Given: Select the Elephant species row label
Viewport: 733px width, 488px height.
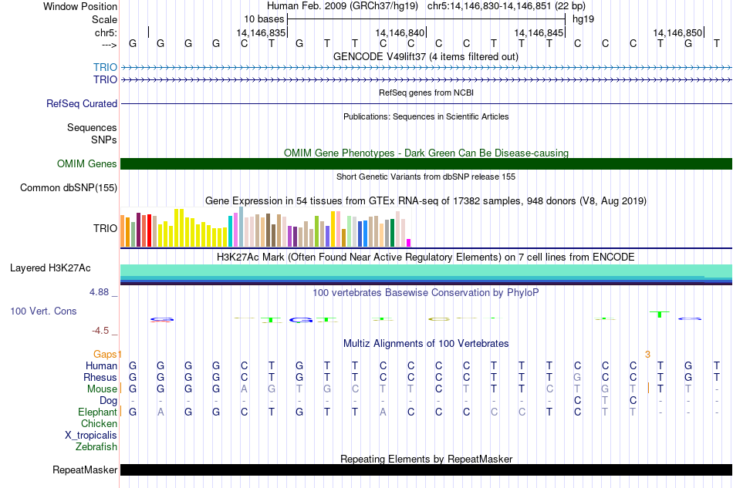Looking at the screenshot, I should 97,412.
